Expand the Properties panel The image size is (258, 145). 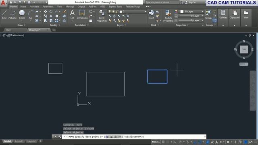pyautogui.click(x=182, y=25)
